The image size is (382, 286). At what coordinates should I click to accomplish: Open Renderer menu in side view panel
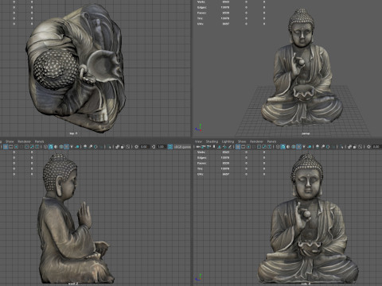point(24,141)
